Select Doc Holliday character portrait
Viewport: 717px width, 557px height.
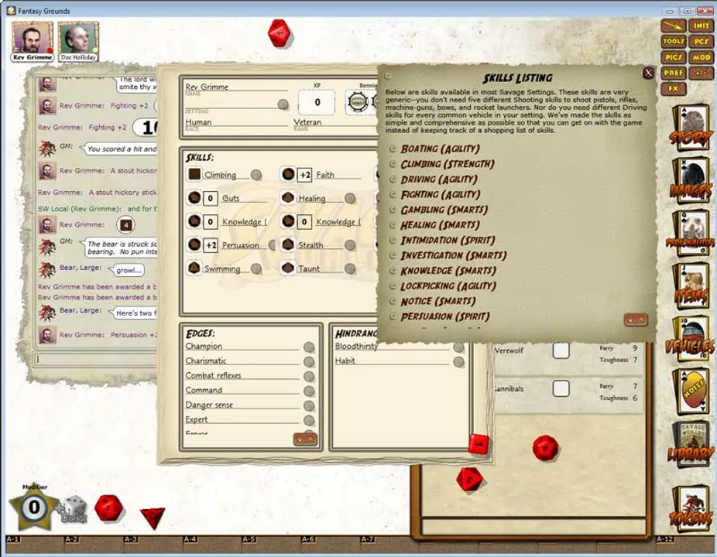point(78,42)
